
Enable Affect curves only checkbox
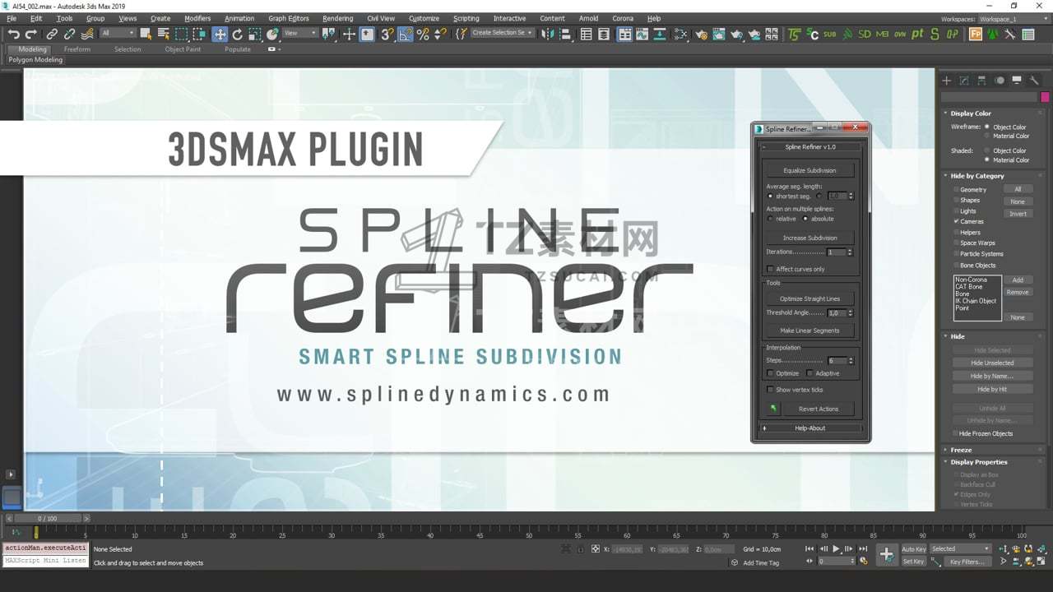tap(770, 269)
